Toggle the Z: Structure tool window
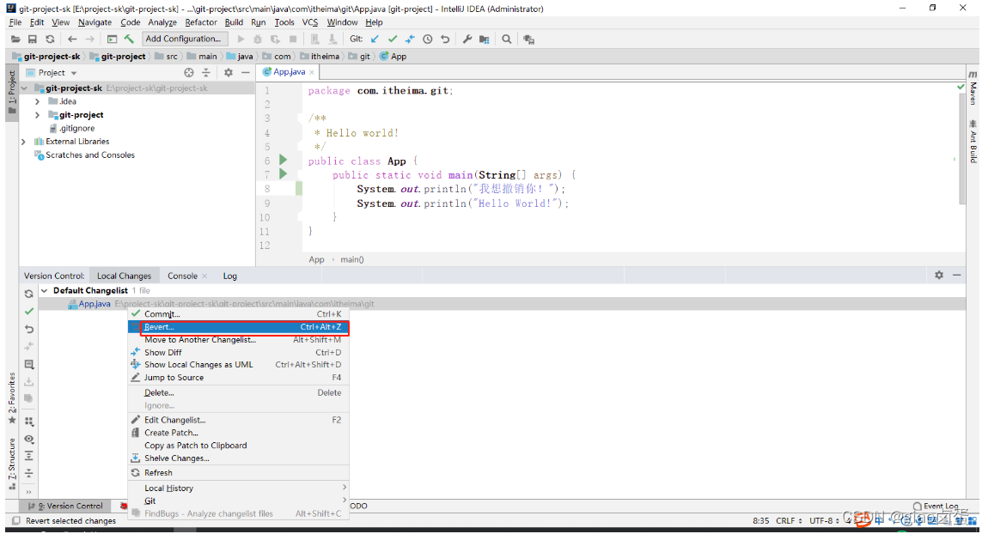982x534 pixels. pos(12,464)
